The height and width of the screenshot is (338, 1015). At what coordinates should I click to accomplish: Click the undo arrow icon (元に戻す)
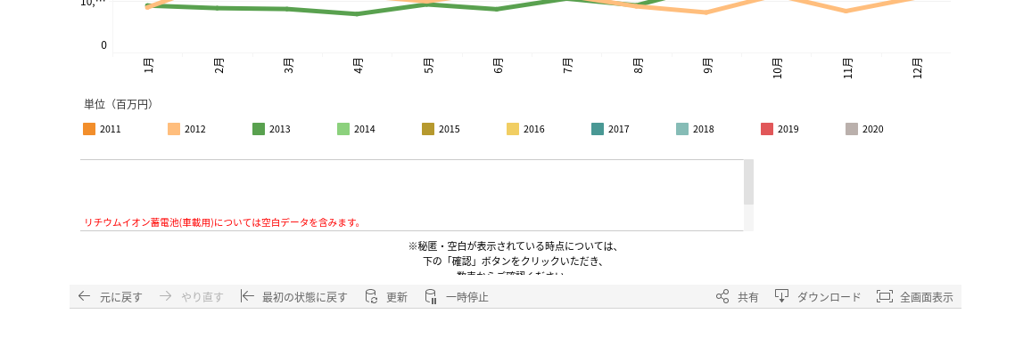point(84,297)
